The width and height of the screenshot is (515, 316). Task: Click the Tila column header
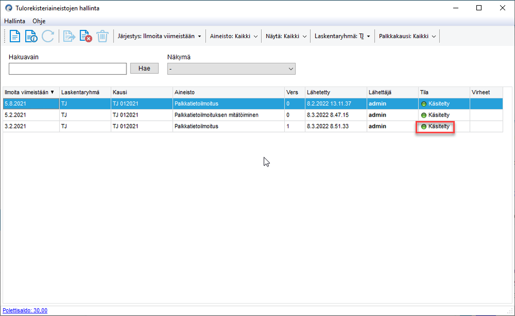pyautogui.click(x=444, y=93)
